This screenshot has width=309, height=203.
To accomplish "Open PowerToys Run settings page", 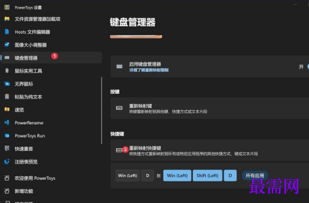I will pyautogui.click(x=51, y=136).
